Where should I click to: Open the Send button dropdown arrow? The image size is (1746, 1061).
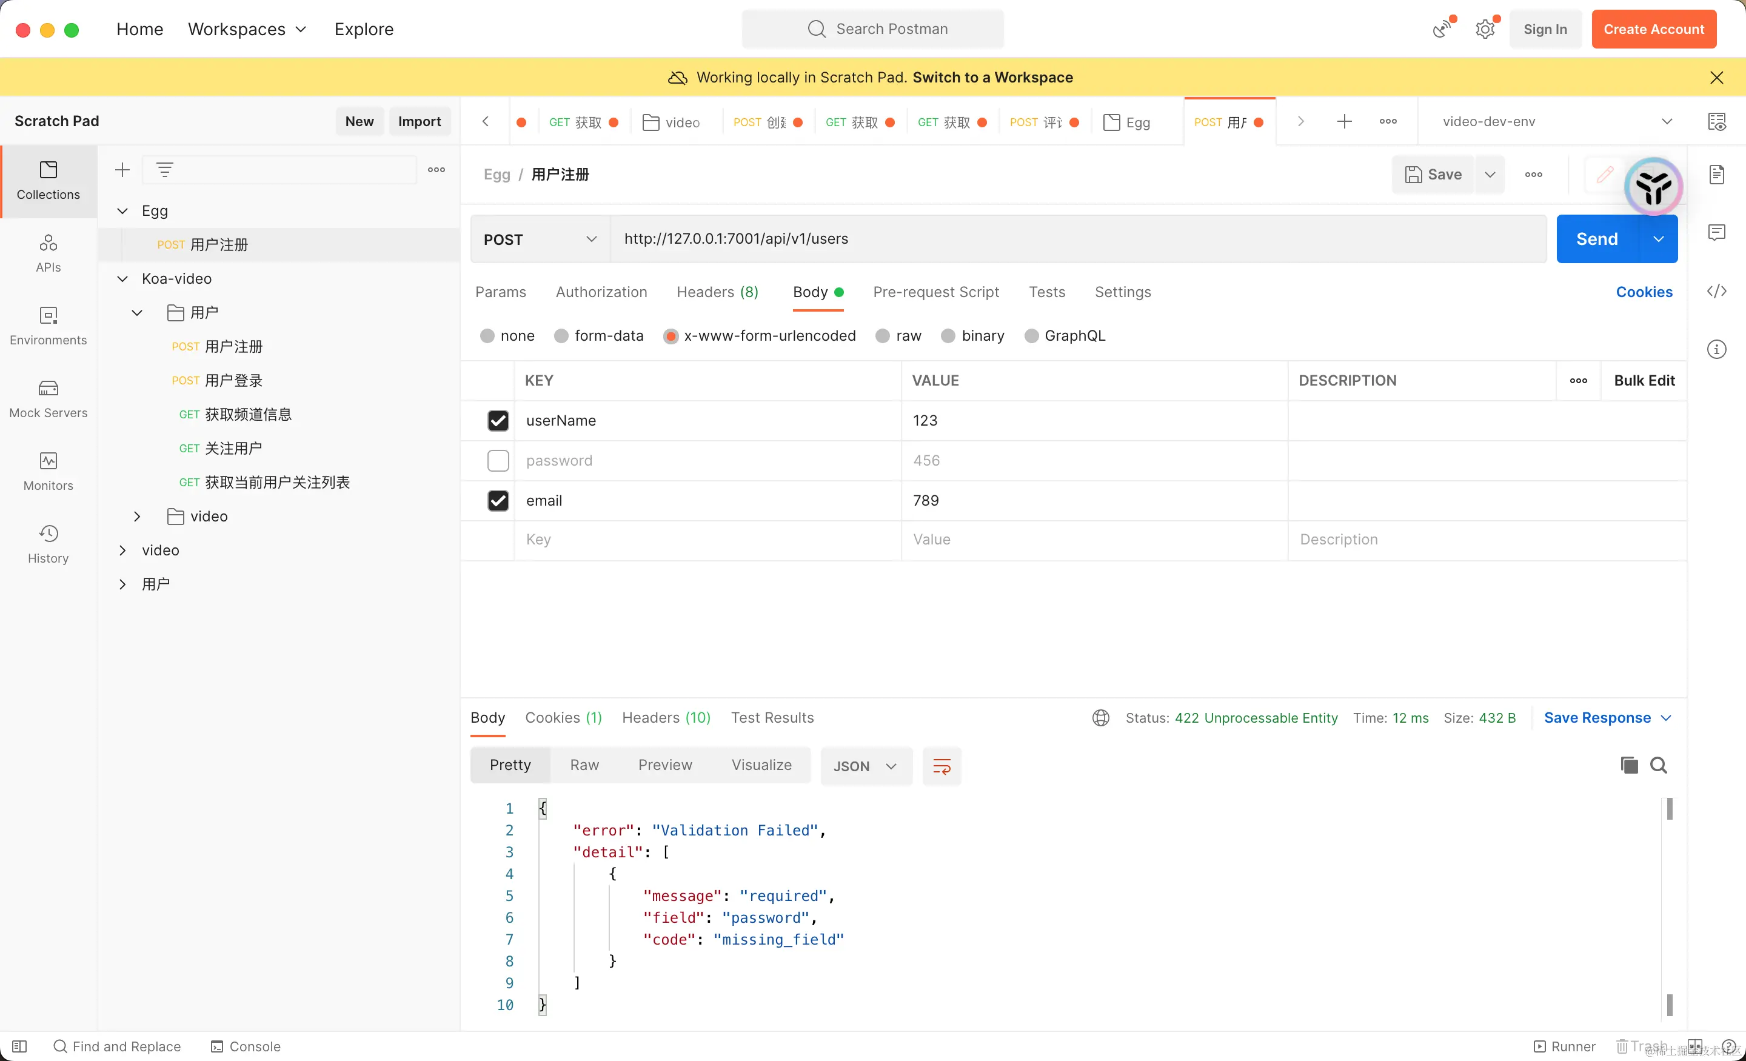click(1659, 239)
